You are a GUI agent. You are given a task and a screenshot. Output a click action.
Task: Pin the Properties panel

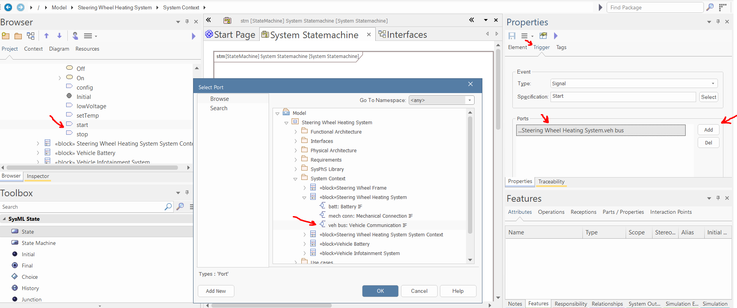[718, 22]
